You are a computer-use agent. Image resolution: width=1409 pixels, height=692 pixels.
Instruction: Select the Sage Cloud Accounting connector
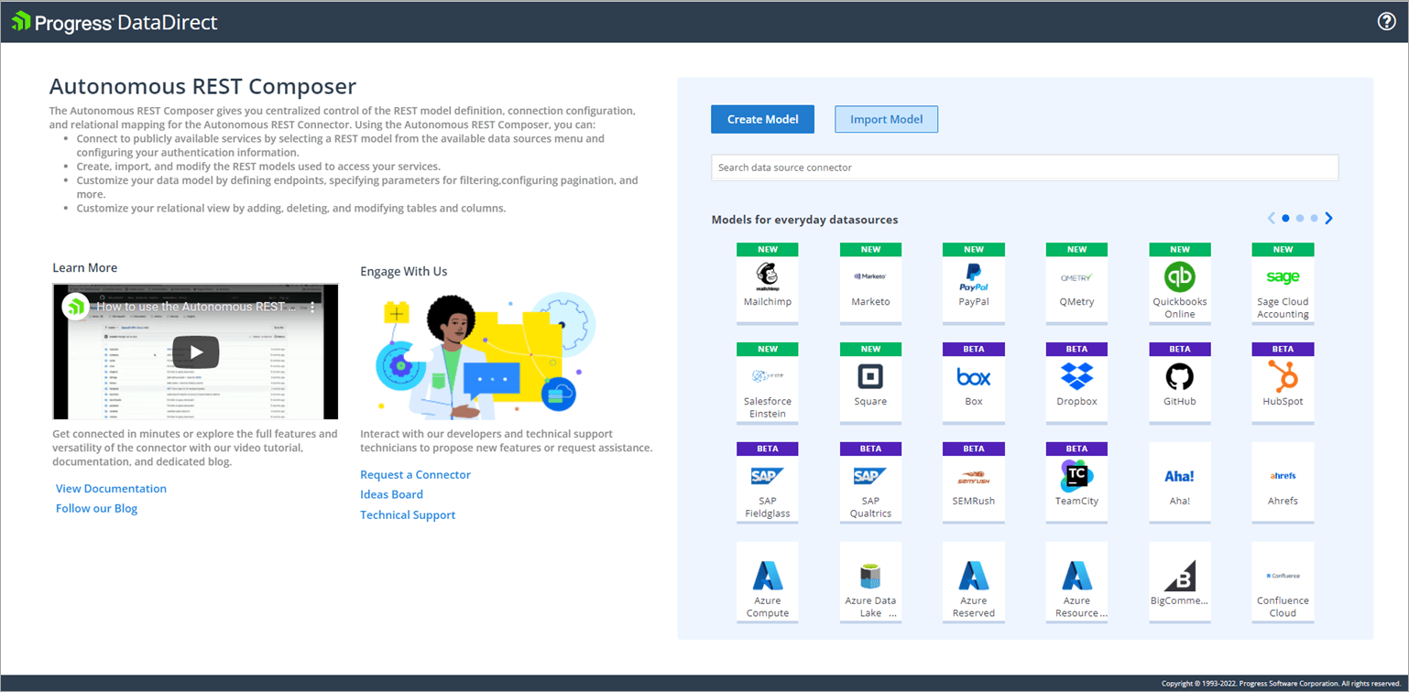[x=1283, y=282]
